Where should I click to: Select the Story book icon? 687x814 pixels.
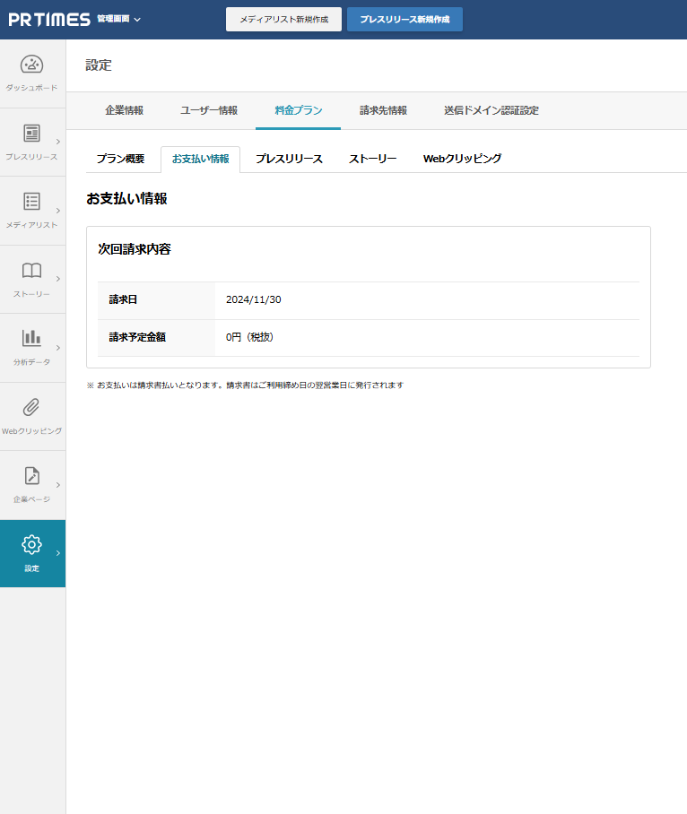(32, 271)
